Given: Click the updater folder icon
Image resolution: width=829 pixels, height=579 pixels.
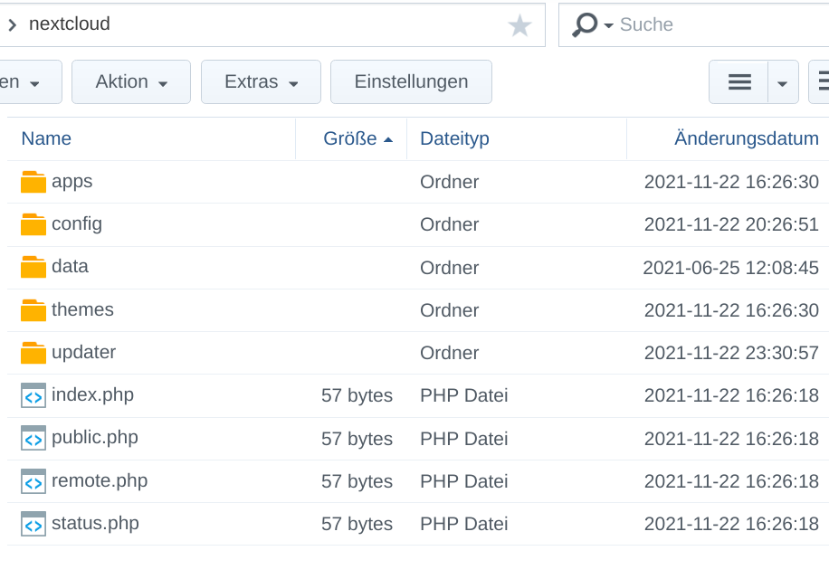Looking at the screenshot, I should pyautogui.click(x=33, y=353).
